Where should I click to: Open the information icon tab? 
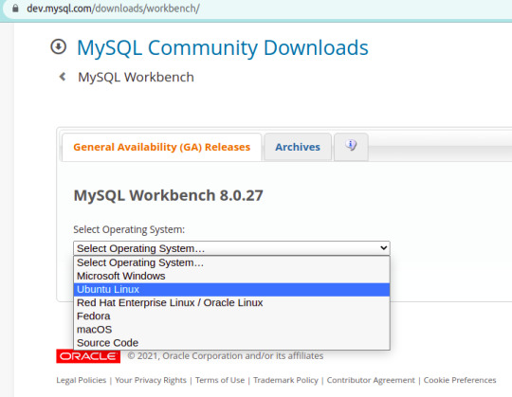(351, 147)
